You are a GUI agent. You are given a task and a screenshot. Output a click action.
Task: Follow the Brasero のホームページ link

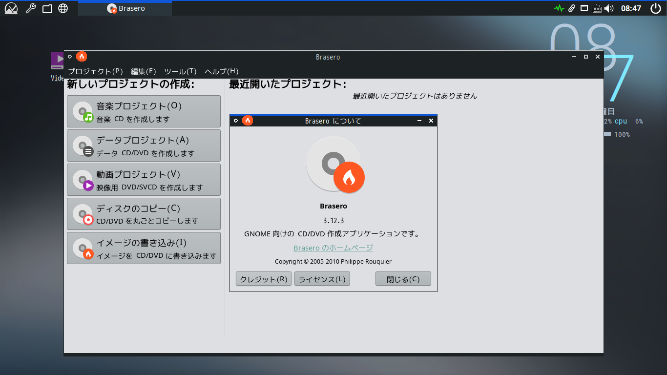click(333, 248)
